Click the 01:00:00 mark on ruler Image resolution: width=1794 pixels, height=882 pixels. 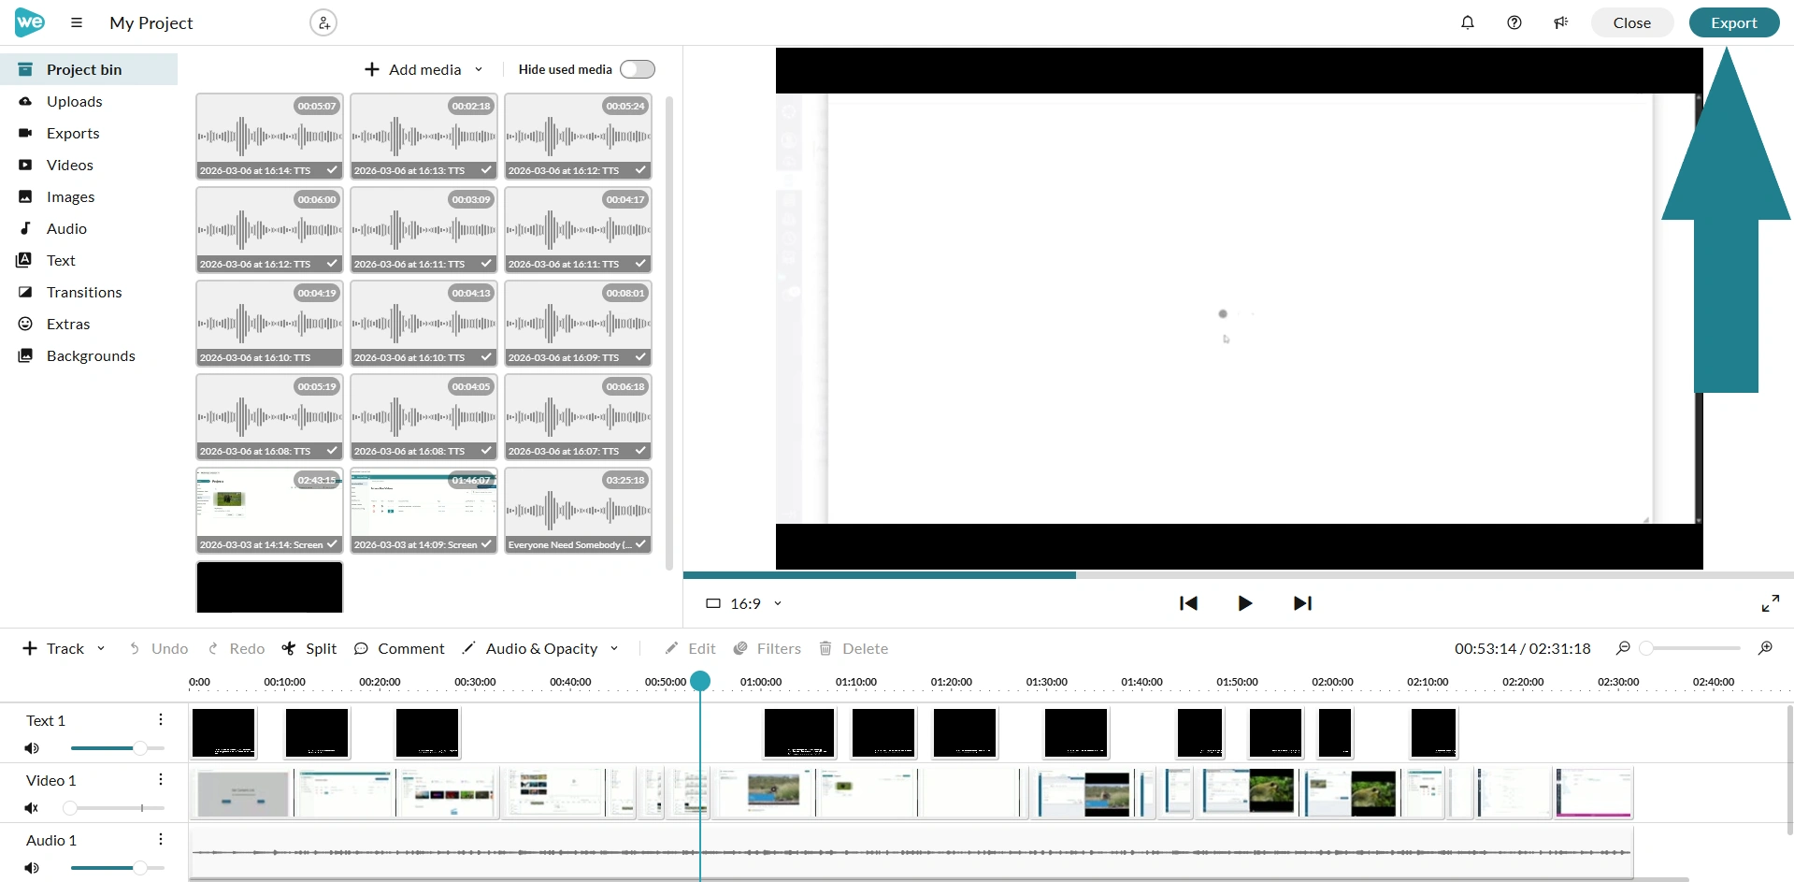click(761, 682)
